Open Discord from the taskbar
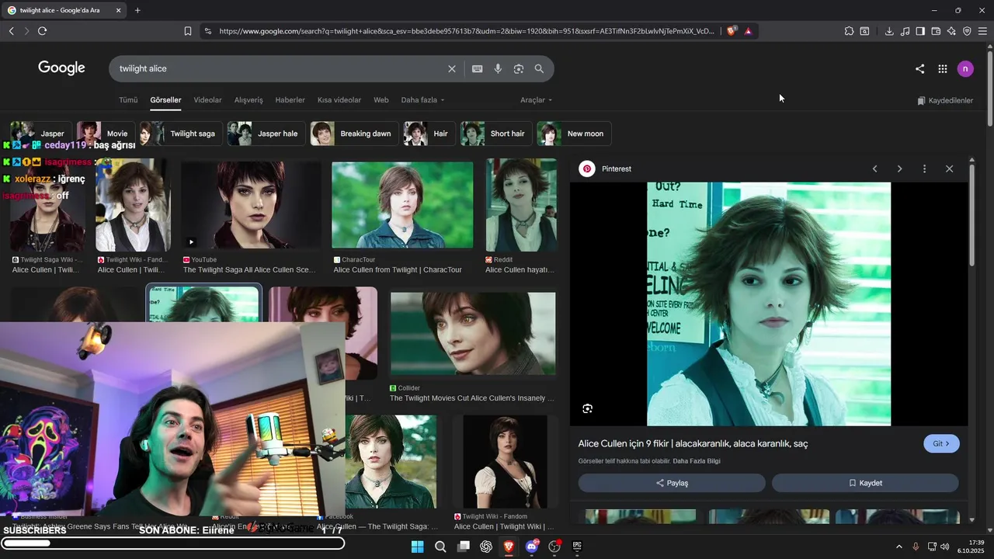Viewport: 994px width, 559px height. point(532,547)
